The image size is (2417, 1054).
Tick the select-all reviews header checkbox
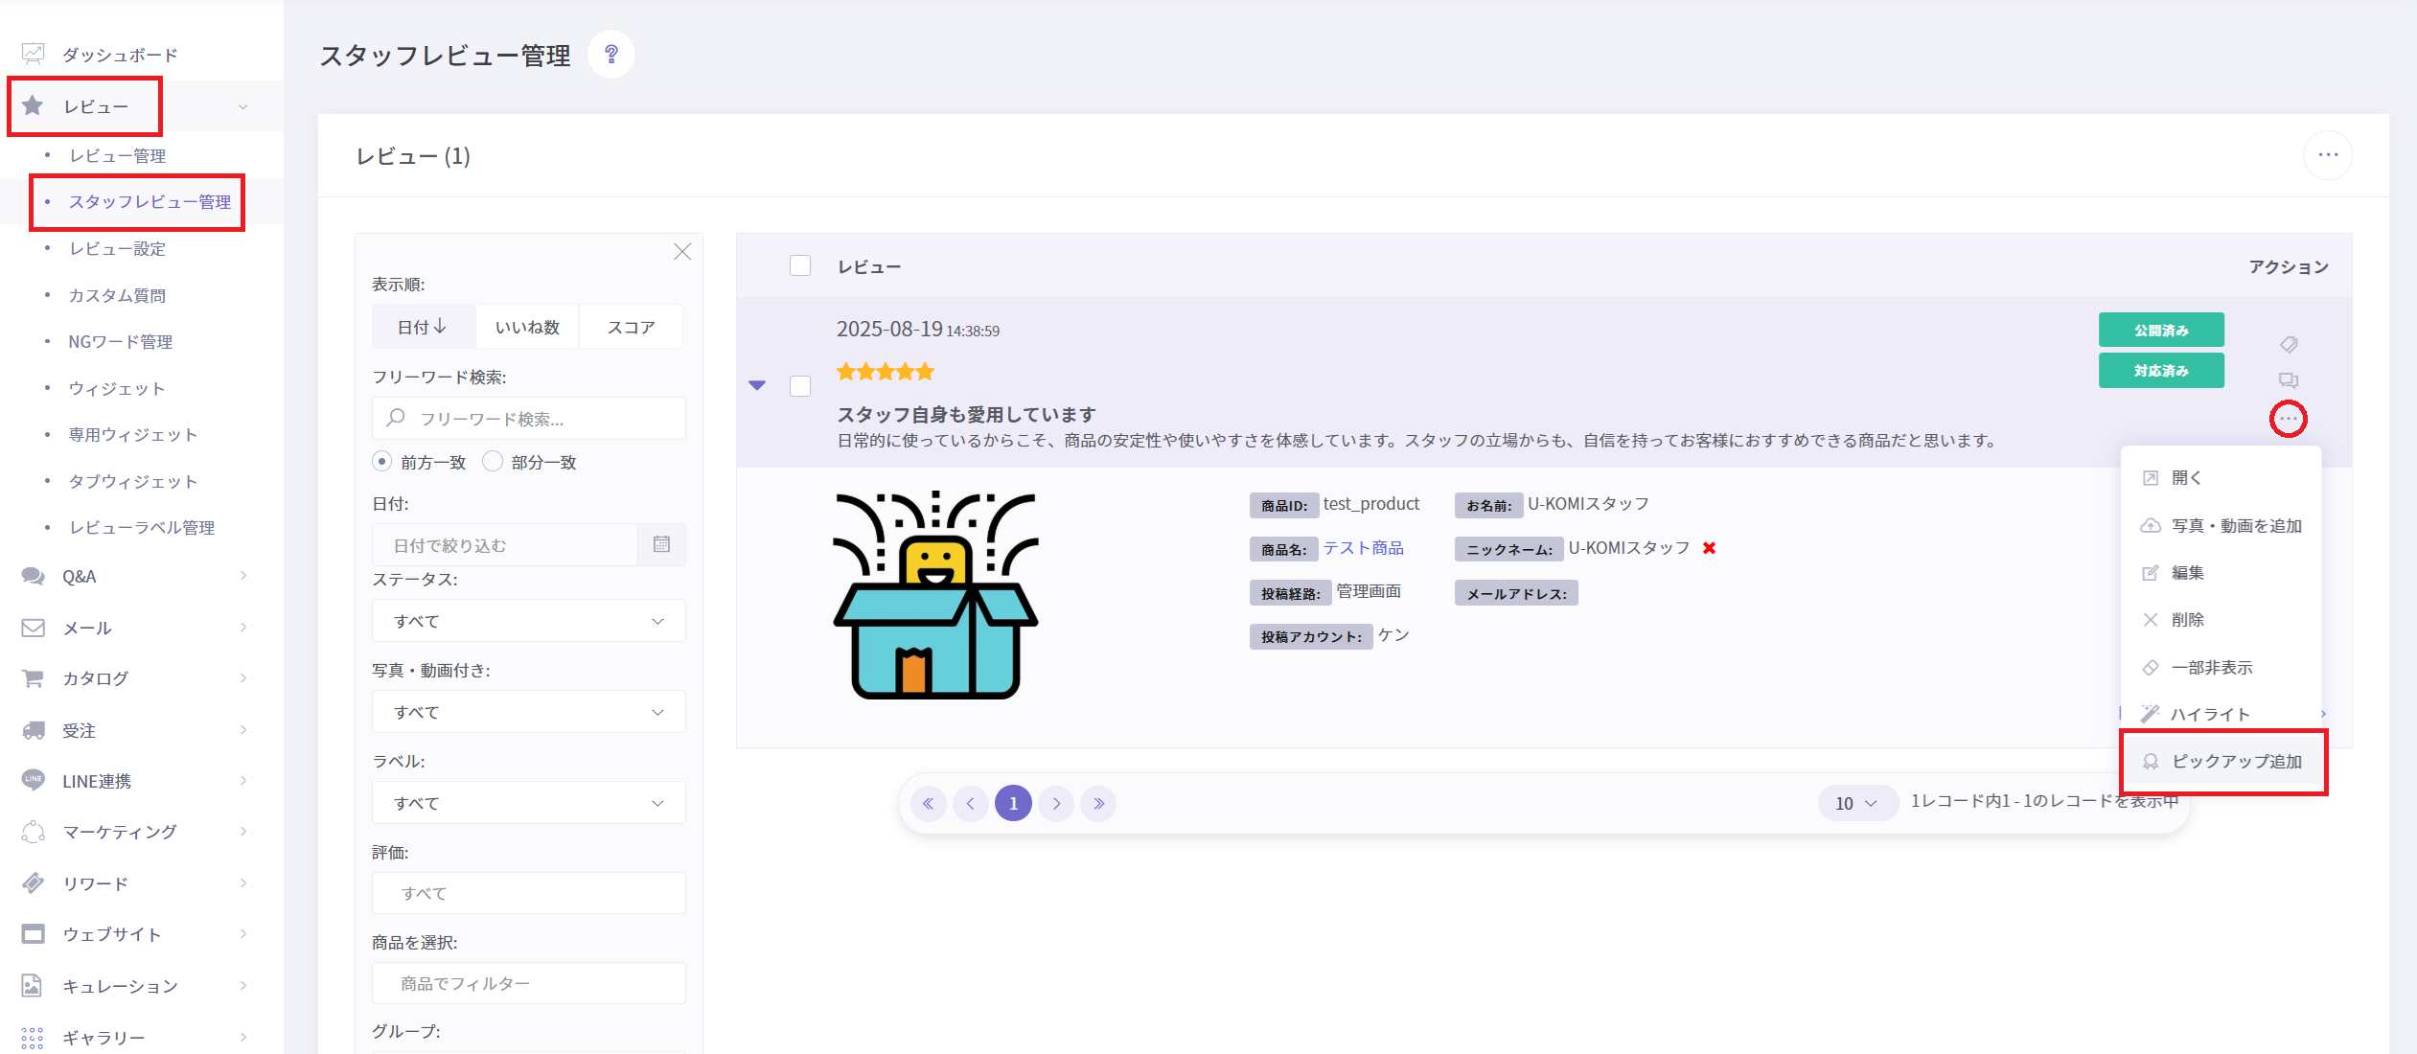(800, 266)
